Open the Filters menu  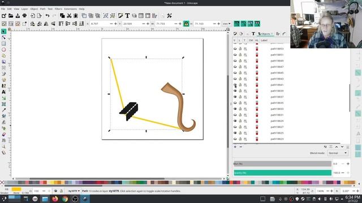(58, 9)
